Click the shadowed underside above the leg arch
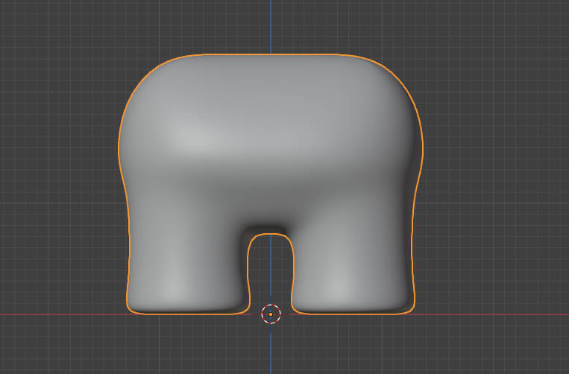 (271, 224)
